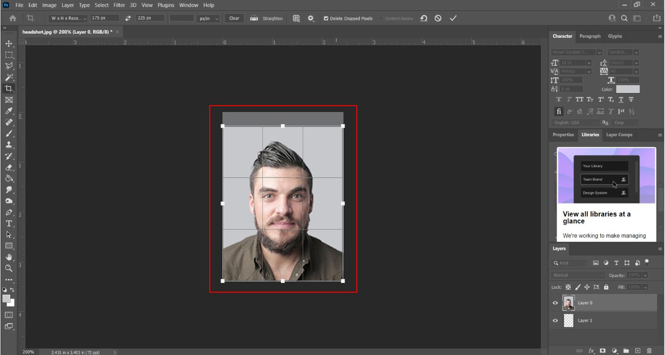Screen dimensions: 665x355
Task: Toggle lock transparent pixels
Action: click(x=568, y=287)
